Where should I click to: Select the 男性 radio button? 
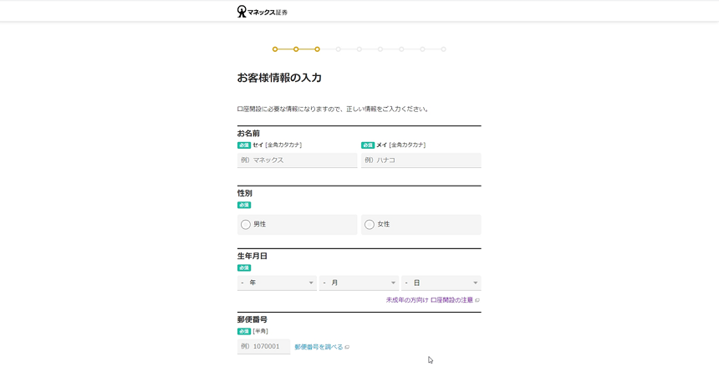(246, 225)
